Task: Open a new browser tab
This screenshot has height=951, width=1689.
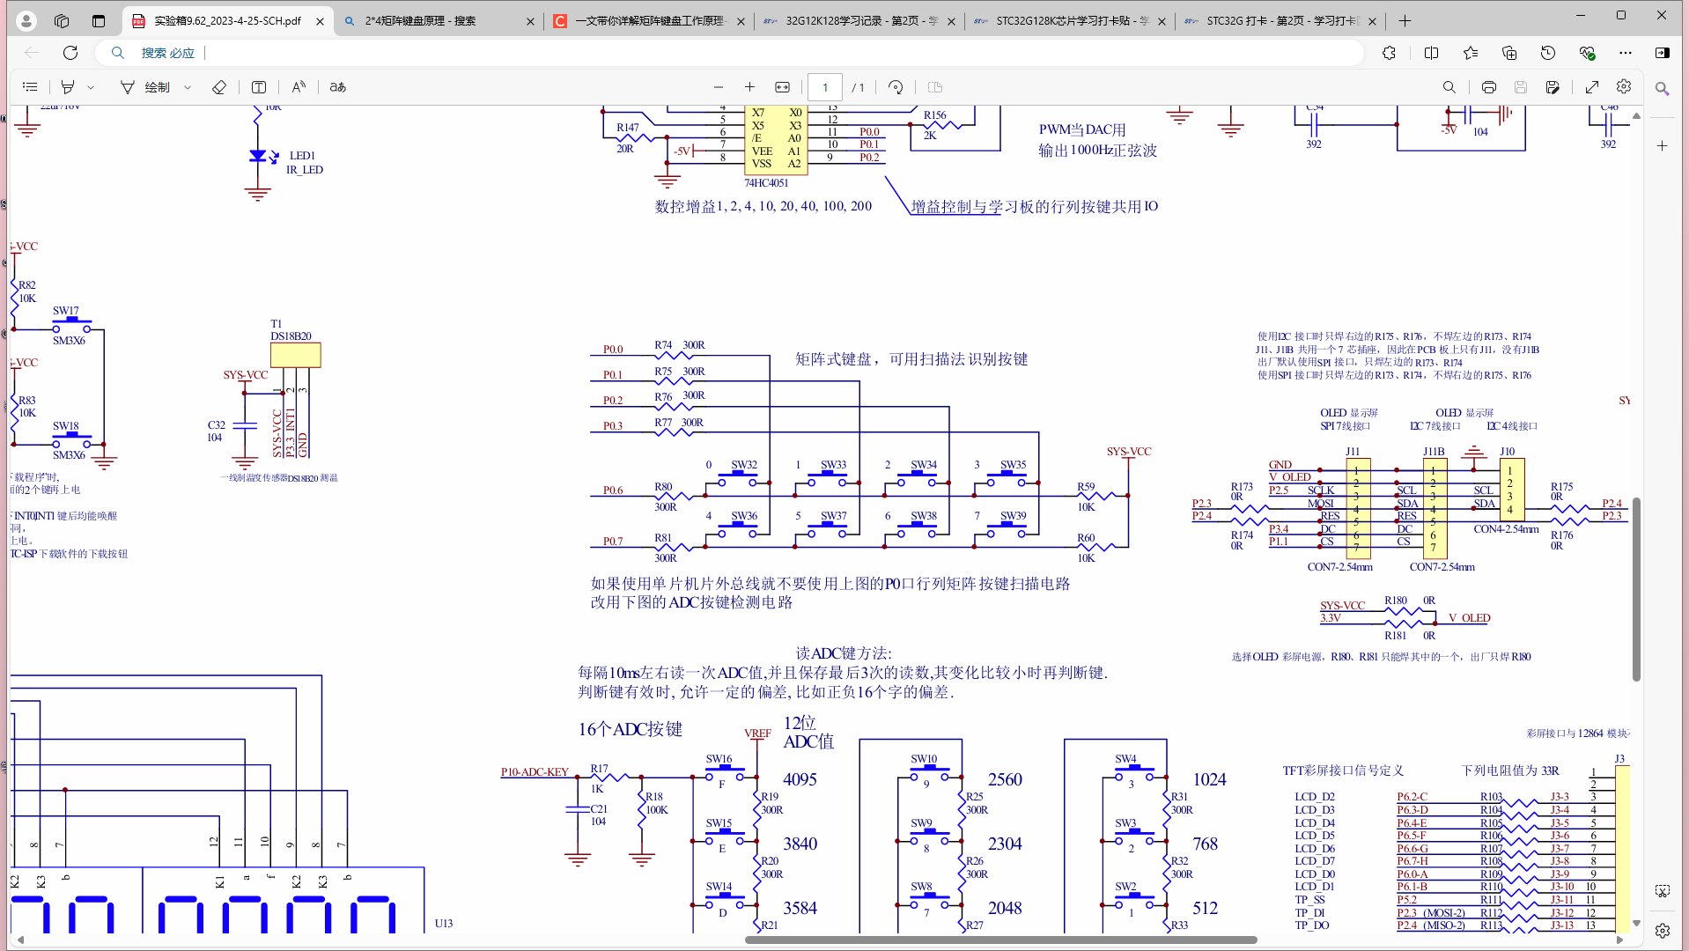Action: click(1405, 21)
